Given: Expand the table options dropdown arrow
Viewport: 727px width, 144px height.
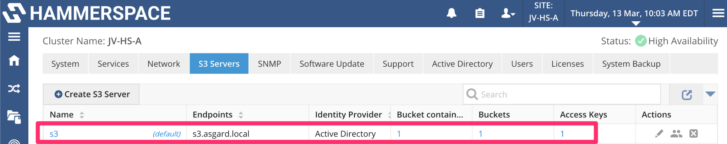Looking at the screenshot, I should pyautogui.click(x=710, y=94).
